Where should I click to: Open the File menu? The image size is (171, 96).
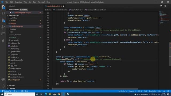pos(7,2)
